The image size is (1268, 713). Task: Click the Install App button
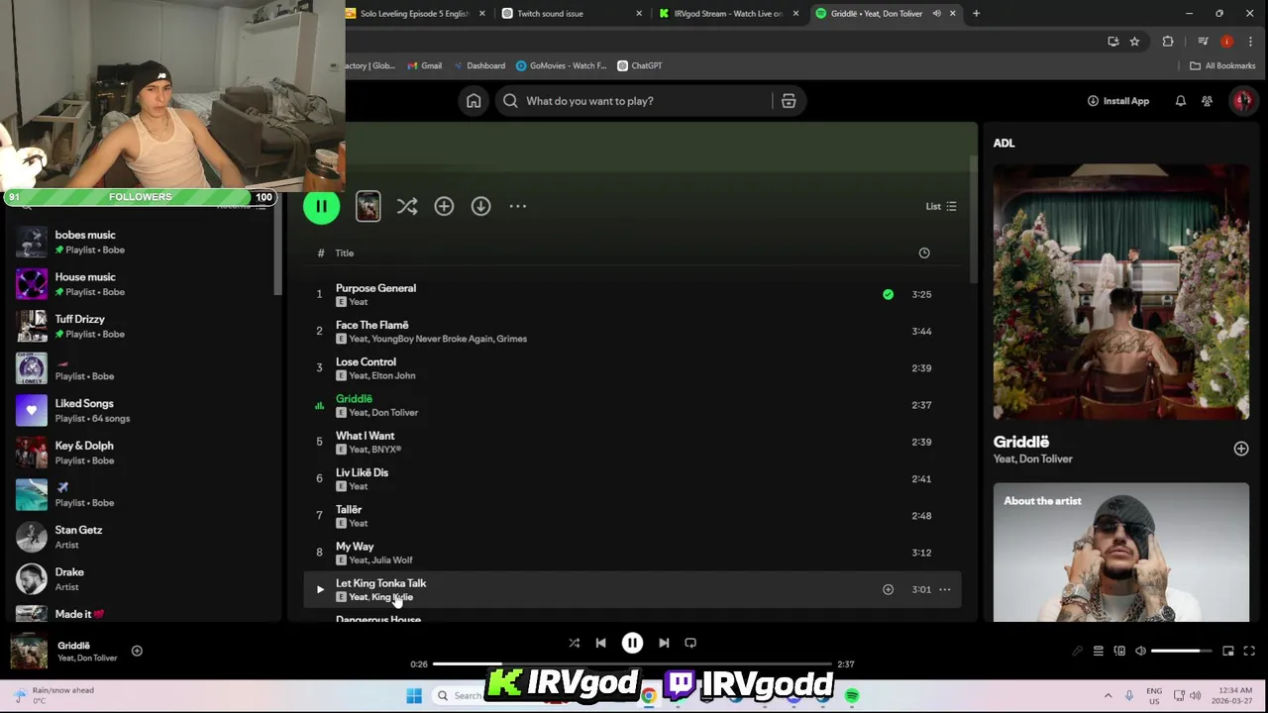[x=1117, y=101]
